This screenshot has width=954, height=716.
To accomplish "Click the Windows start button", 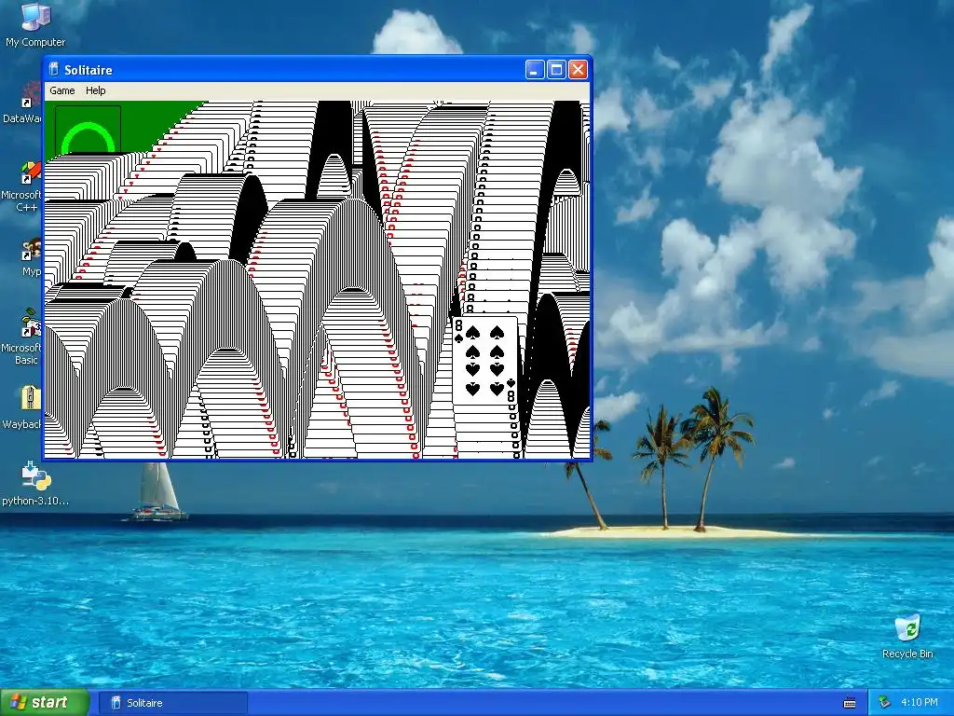I will click(x=45, y=703).
